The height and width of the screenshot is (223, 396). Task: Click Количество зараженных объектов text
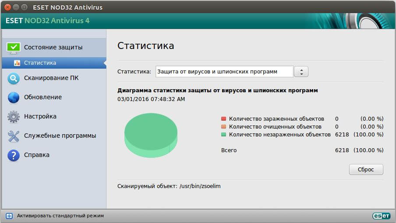[x=276, y=118]
